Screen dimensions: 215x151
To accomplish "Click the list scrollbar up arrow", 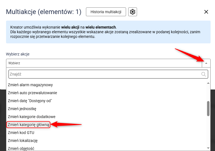I will tap(208, 83).
